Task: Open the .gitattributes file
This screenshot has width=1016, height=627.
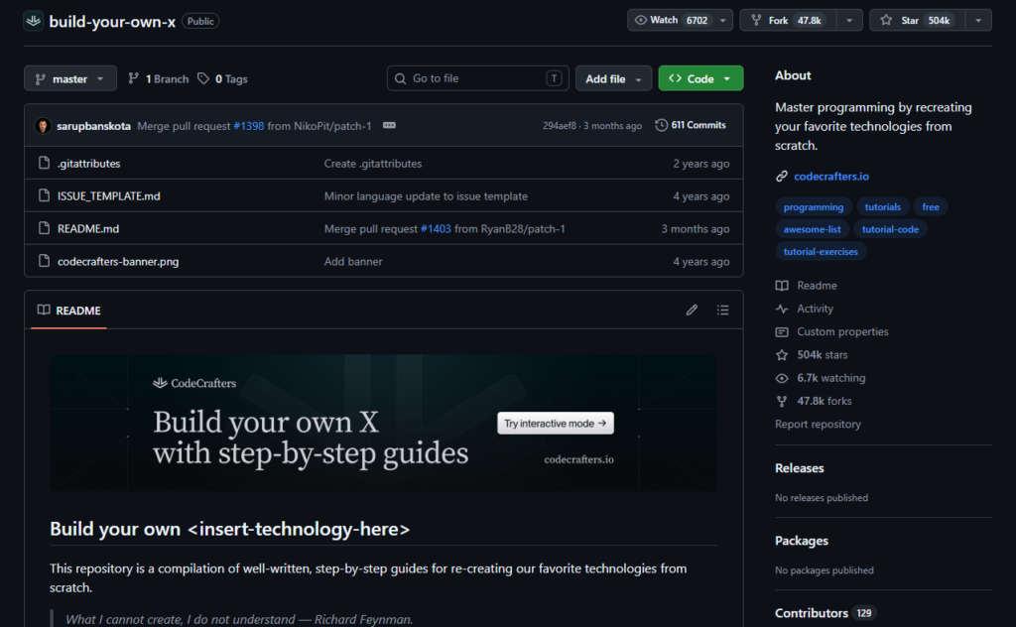Action: pyautogui.click(x=88, y=164)
